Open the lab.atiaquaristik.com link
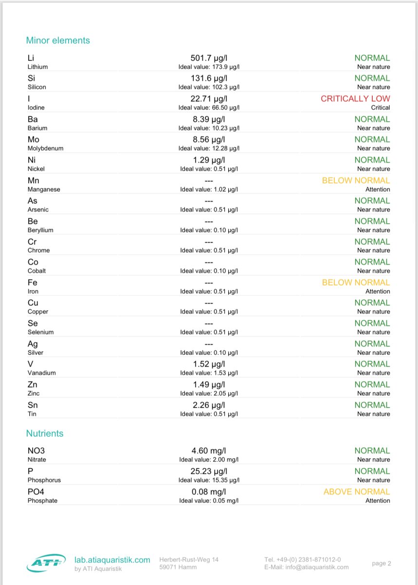418x585 pixels. (112, 560)
